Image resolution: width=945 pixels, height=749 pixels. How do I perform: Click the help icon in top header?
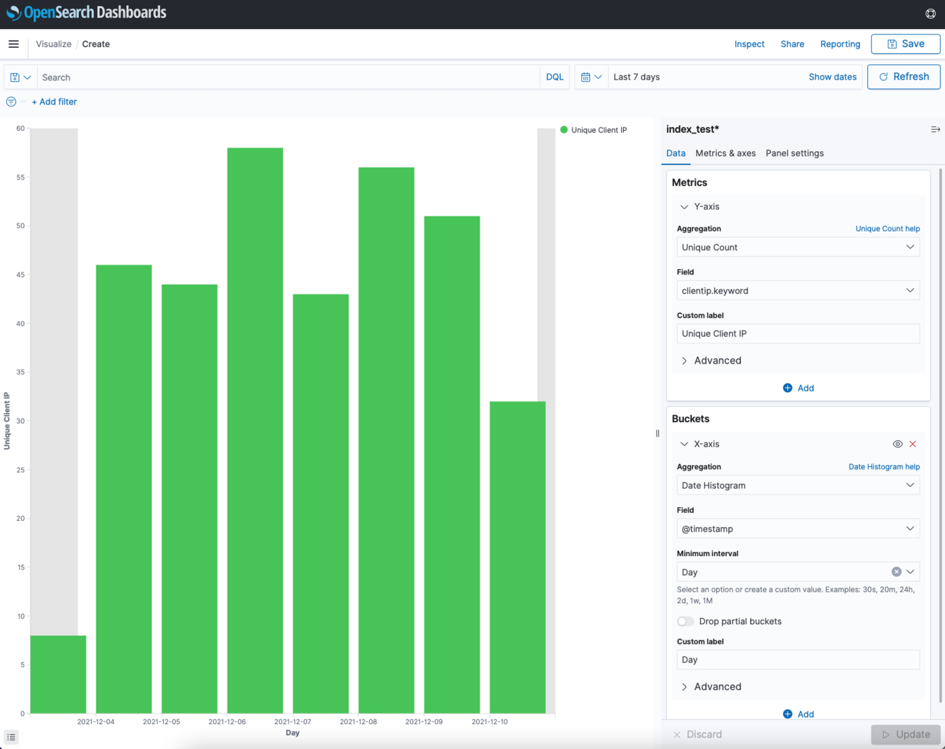point(930,13)
